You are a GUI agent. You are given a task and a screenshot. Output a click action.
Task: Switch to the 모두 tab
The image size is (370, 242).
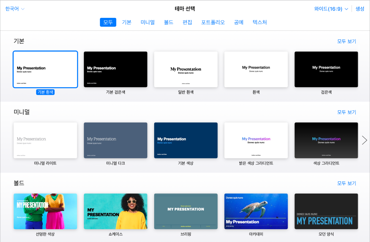(x=108, y=22)
